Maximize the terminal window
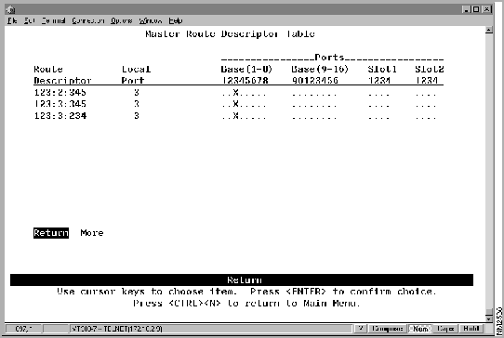504x338 pixels. click(476, 9)
